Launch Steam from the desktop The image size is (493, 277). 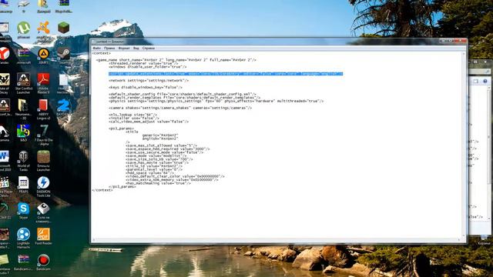[63, 54]
